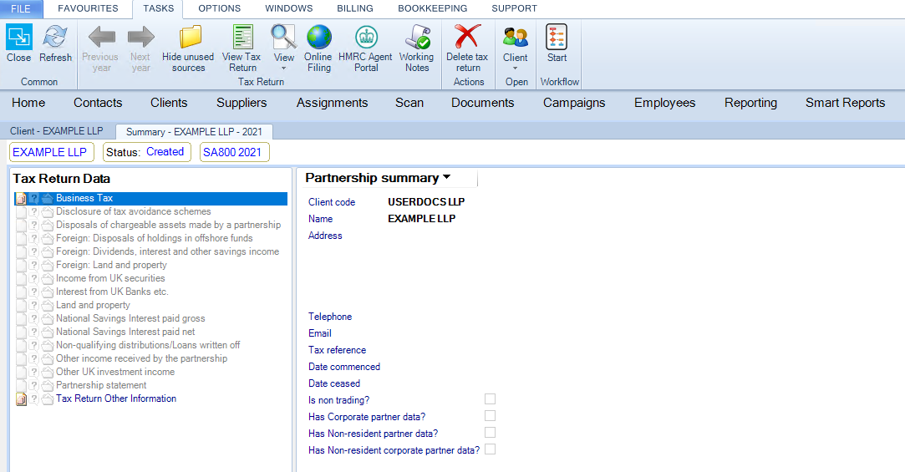Open Contacts in navigation bar
The image size is (905, 472).
[98, 103]
